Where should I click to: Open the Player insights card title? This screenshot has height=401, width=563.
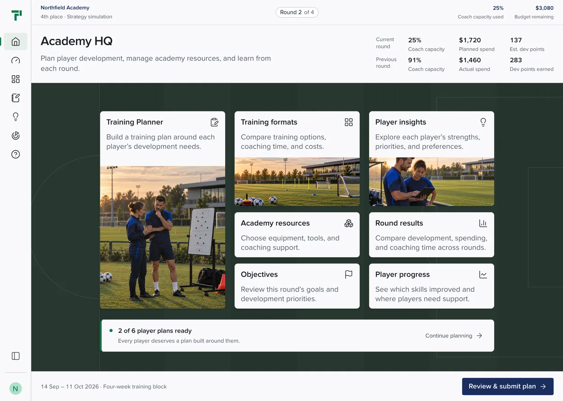click(400, 122)
